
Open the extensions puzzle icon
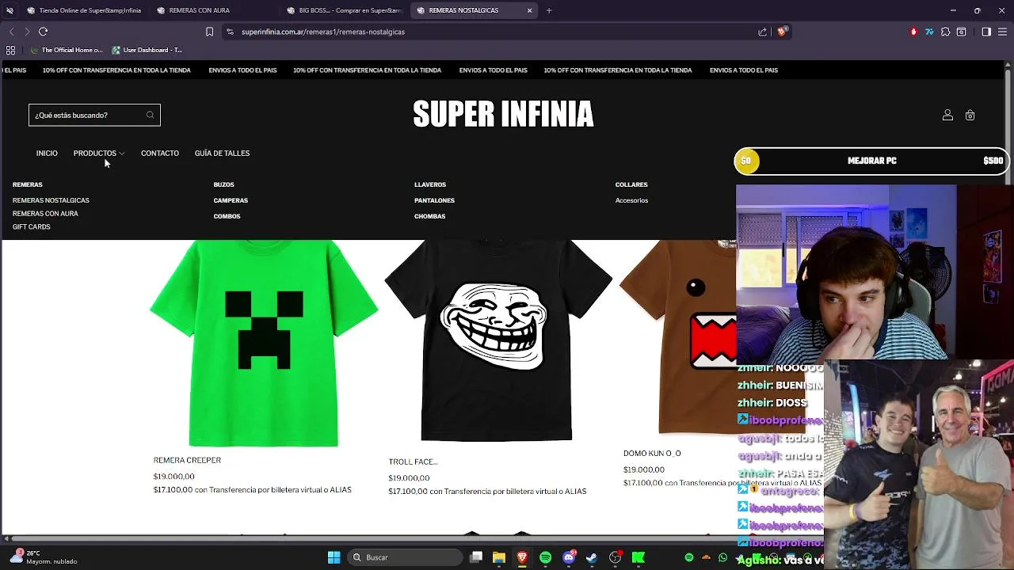945,32
